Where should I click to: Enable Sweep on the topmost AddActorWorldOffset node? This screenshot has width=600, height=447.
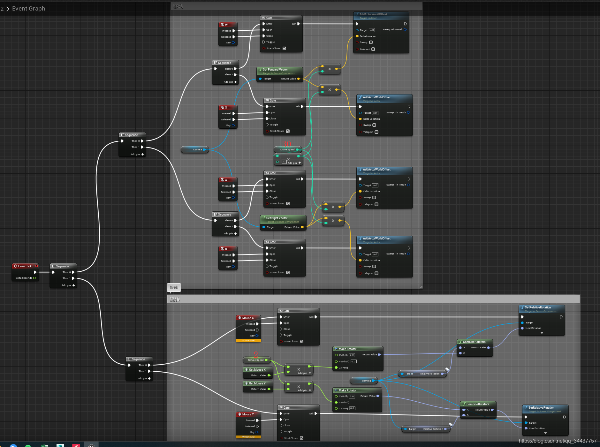[371, 42]
